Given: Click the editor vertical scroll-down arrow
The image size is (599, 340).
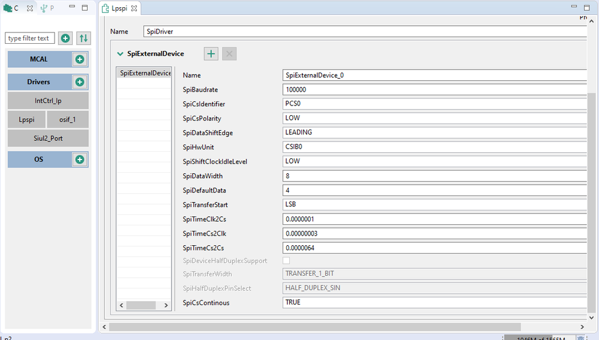Looking at the screenshot, I should point(591,317).
